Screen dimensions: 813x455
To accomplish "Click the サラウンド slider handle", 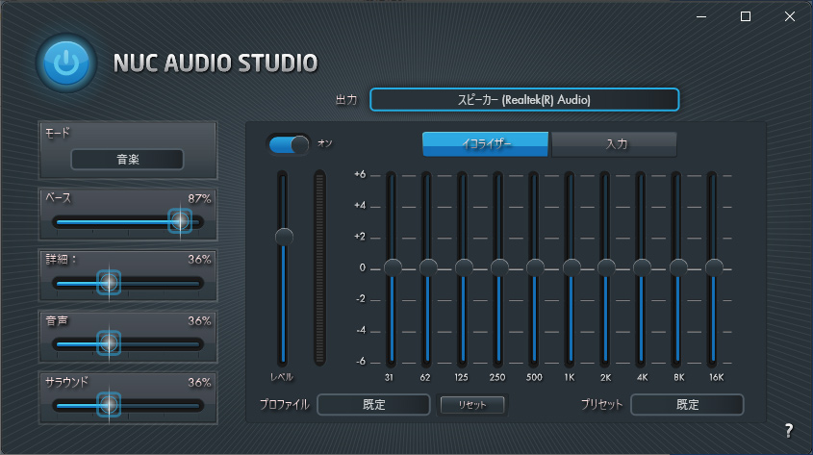I will 109,404.
